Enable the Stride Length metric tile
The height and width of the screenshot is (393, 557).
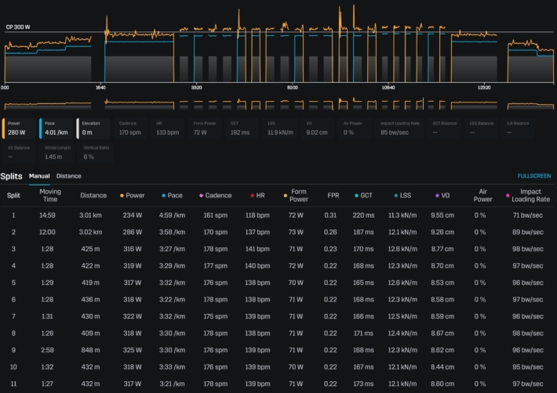pos(56,152)
